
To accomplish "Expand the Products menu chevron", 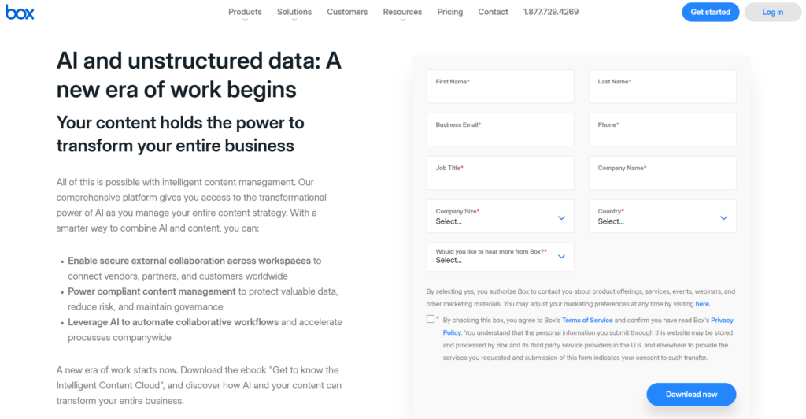I will pyautogui.click(x=245, y=20).
